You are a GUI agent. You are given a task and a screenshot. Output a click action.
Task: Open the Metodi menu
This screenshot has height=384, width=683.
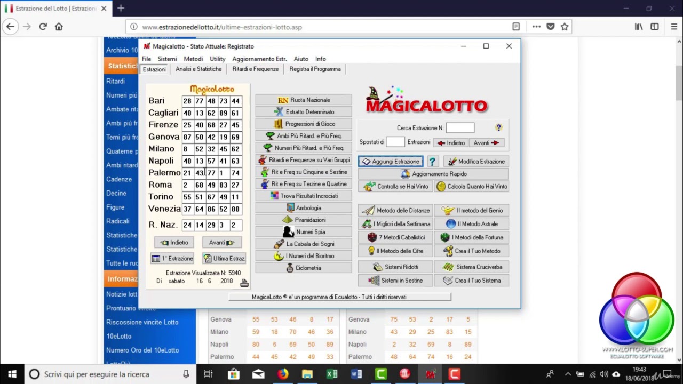[193, 59]
